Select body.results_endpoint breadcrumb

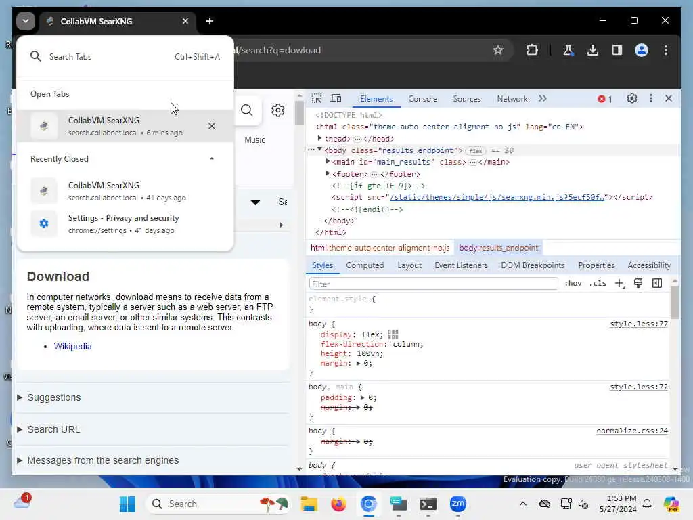(x=499, y=248)
